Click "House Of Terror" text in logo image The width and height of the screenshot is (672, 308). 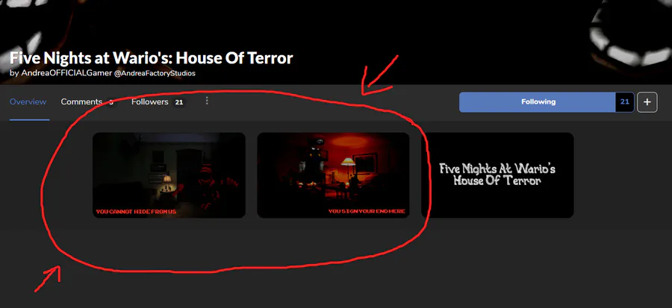pyautogui.click(x=497, y=180)
